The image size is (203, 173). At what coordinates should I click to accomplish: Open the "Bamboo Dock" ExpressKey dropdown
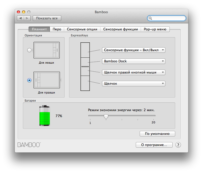pyautogui.click(x=134, y=61)
